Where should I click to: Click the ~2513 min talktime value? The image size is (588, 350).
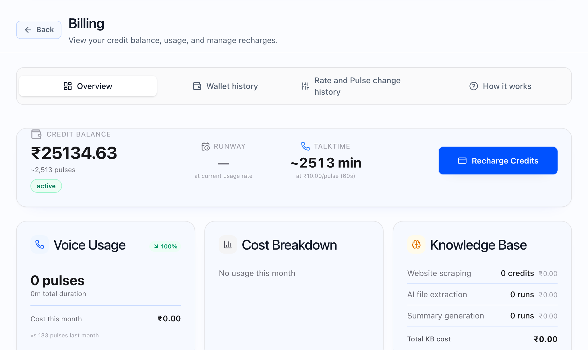(x=326, y=163)
